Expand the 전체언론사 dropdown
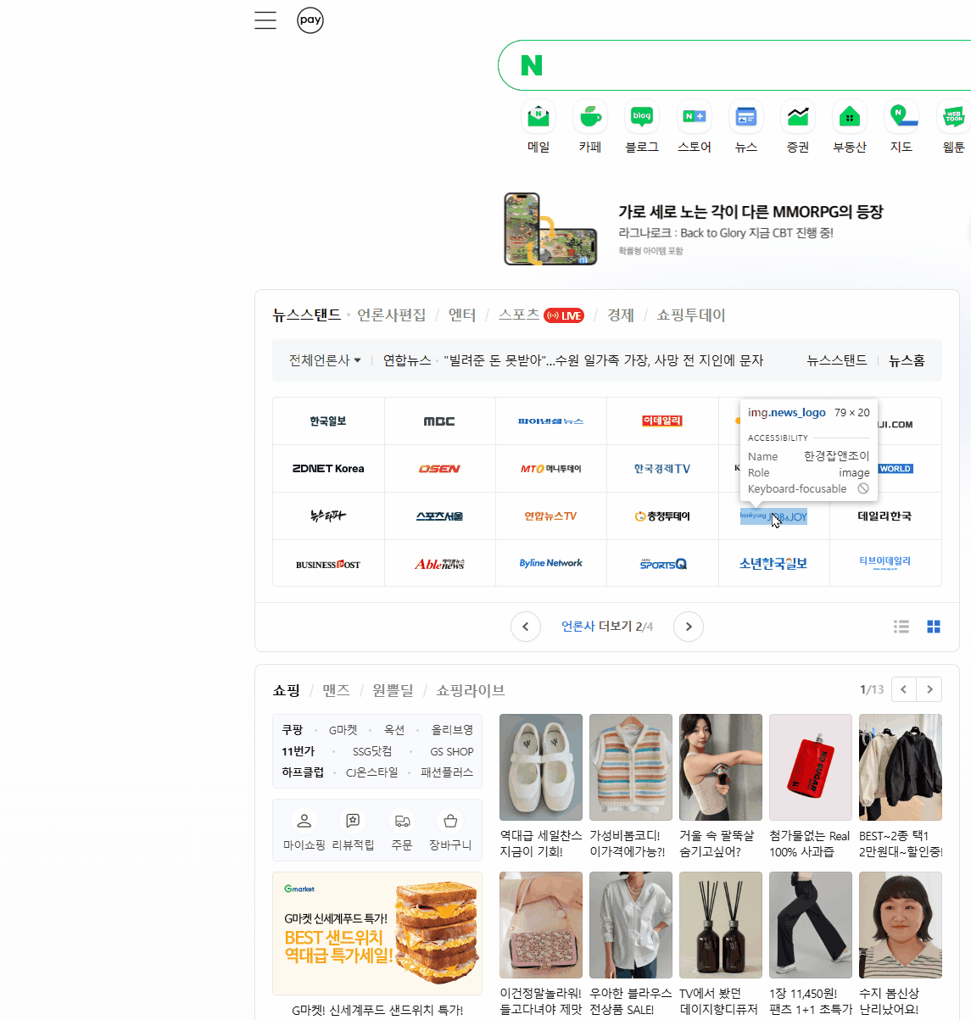The height and width of the screenshot is (1020, 971). point(325,360)
